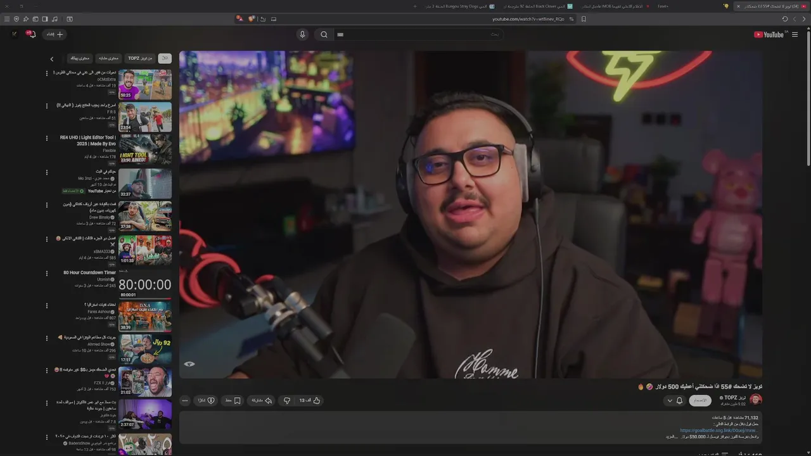Open site settings icon beside URL
The image size is (811, 456).
[x=572, y=19]
